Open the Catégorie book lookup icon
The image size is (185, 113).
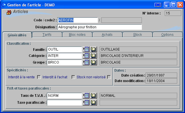94,56
